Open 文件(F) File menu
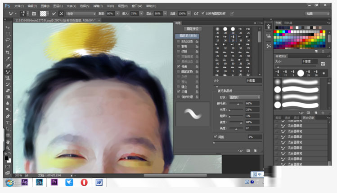337x193 pixels. 19,6
